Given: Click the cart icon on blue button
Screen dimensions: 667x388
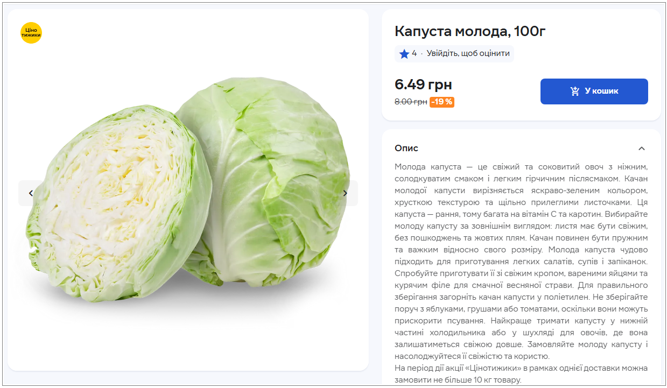Looking at the screenshot, I should (x=575, y=91).
